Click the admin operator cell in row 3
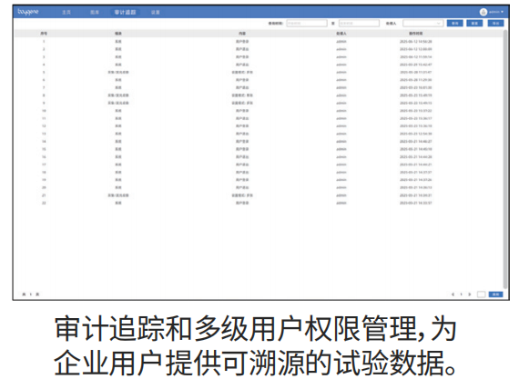Screen dimensions: 519x379 (341, 57)
